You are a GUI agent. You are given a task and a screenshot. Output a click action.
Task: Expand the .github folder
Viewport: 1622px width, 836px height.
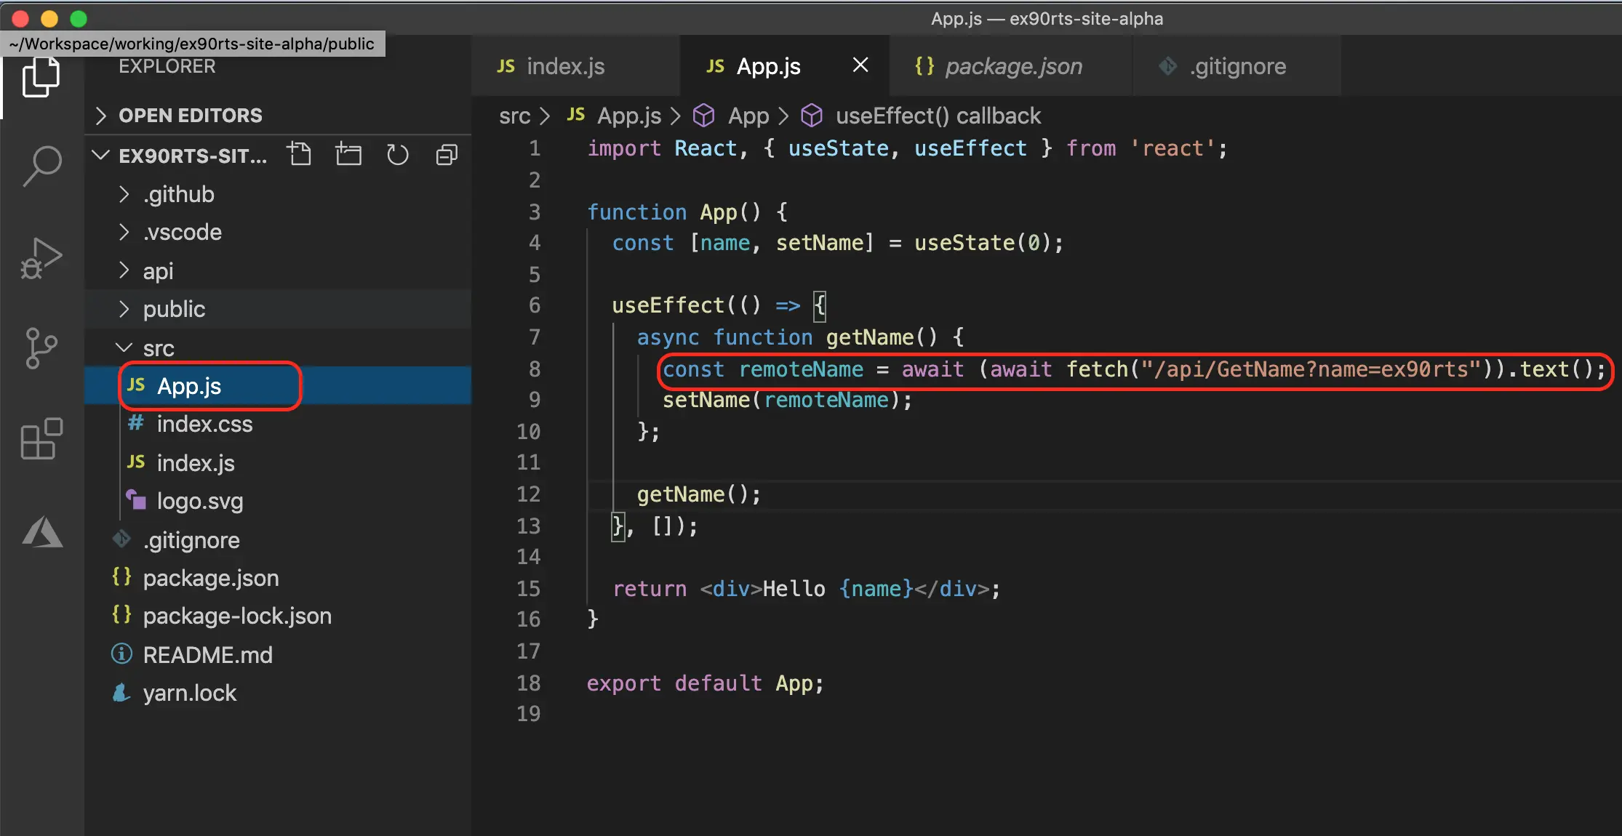click(178, 195)
